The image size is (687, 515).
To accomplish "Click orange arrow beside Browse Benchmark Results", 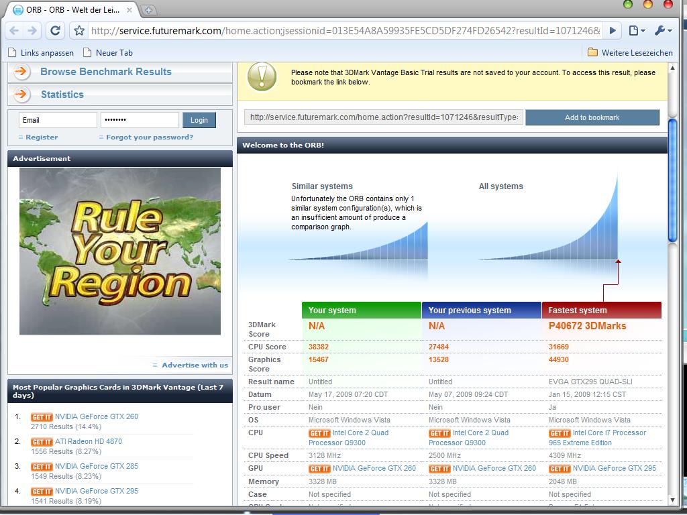I will click(x=21, y=72).
